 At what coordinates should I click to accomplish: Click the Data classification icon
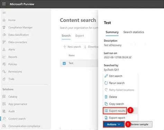pos(4,35)
